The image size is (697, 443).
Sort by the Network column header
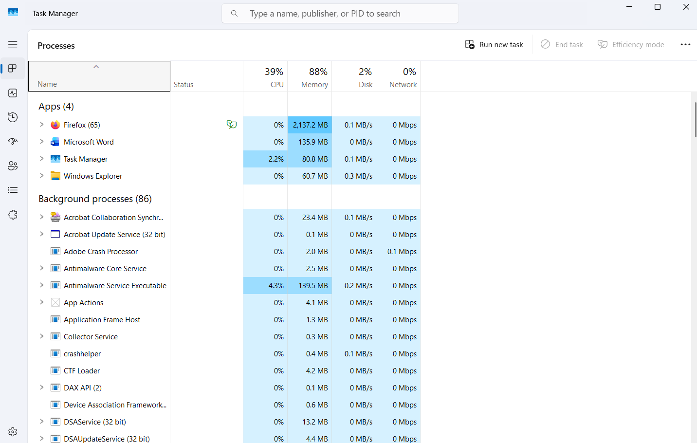[398, 77]
